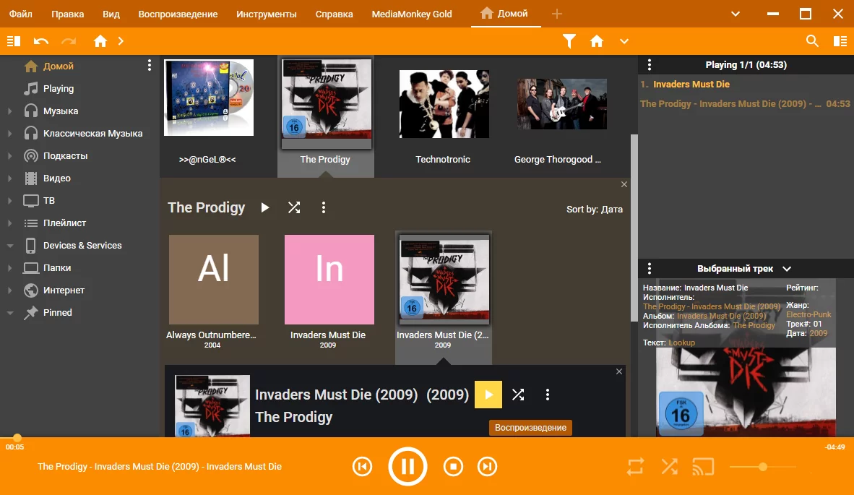The height and width of the screenshot is (495, 854).
Task: Click the home breadcrumb icon
Action: [100, 41]
